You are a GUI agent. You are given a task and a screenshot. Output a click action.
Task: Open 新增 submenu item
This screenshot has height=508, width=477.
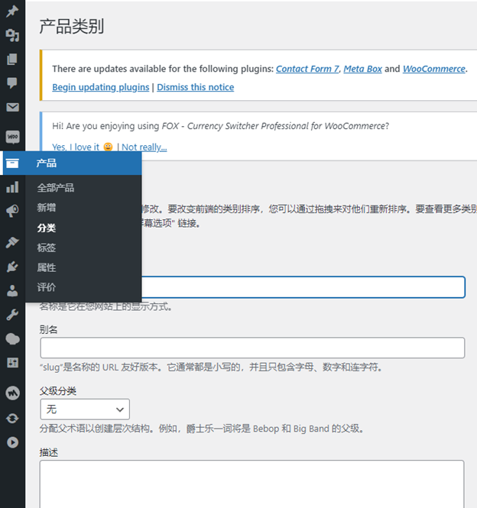click(47, 208)
